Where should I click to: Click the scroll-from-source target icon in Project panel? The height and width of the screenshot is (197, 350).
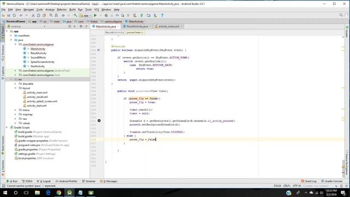[69, 26]
